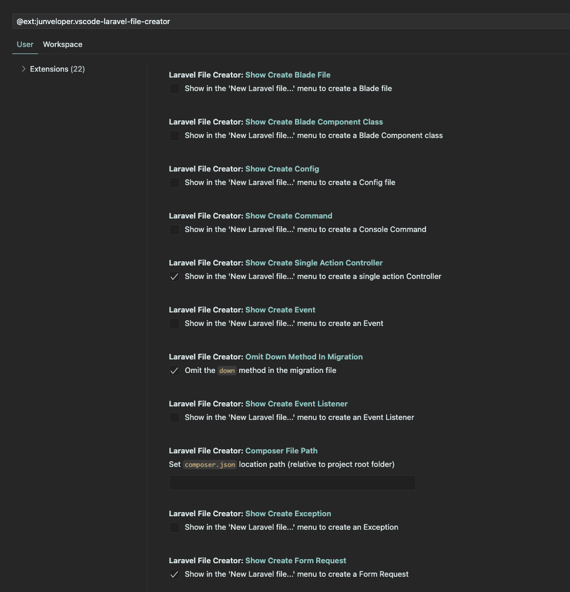This screenshot has height=592, width=570.
Task: Select the Composer File Path setting title
Action: click(x=281, y=451)
